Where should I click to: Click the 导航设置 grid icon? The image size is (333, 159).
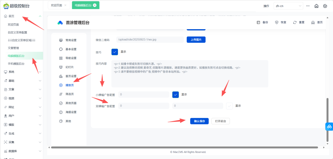[61, 58]
